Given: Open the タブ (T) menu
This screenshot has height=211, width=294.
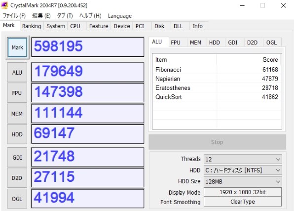Looking at the screenshot, I should (x=65, y=16).
